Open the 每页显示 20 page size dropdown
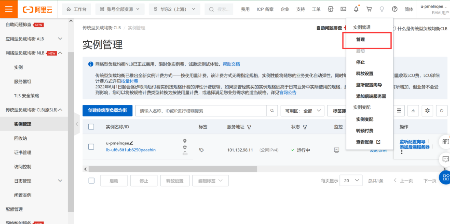 point(351,180)
